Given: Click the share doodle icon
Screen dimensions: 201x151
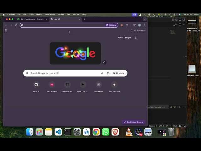Looking at the screenshot, I should point(104,62).
